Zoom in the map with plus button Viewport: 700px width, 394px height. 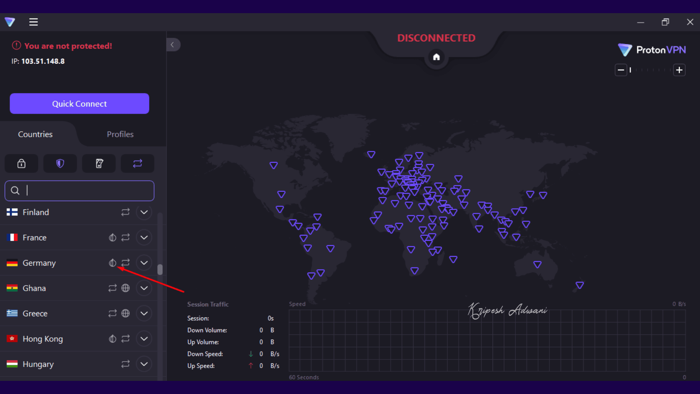tap(679, 70)
